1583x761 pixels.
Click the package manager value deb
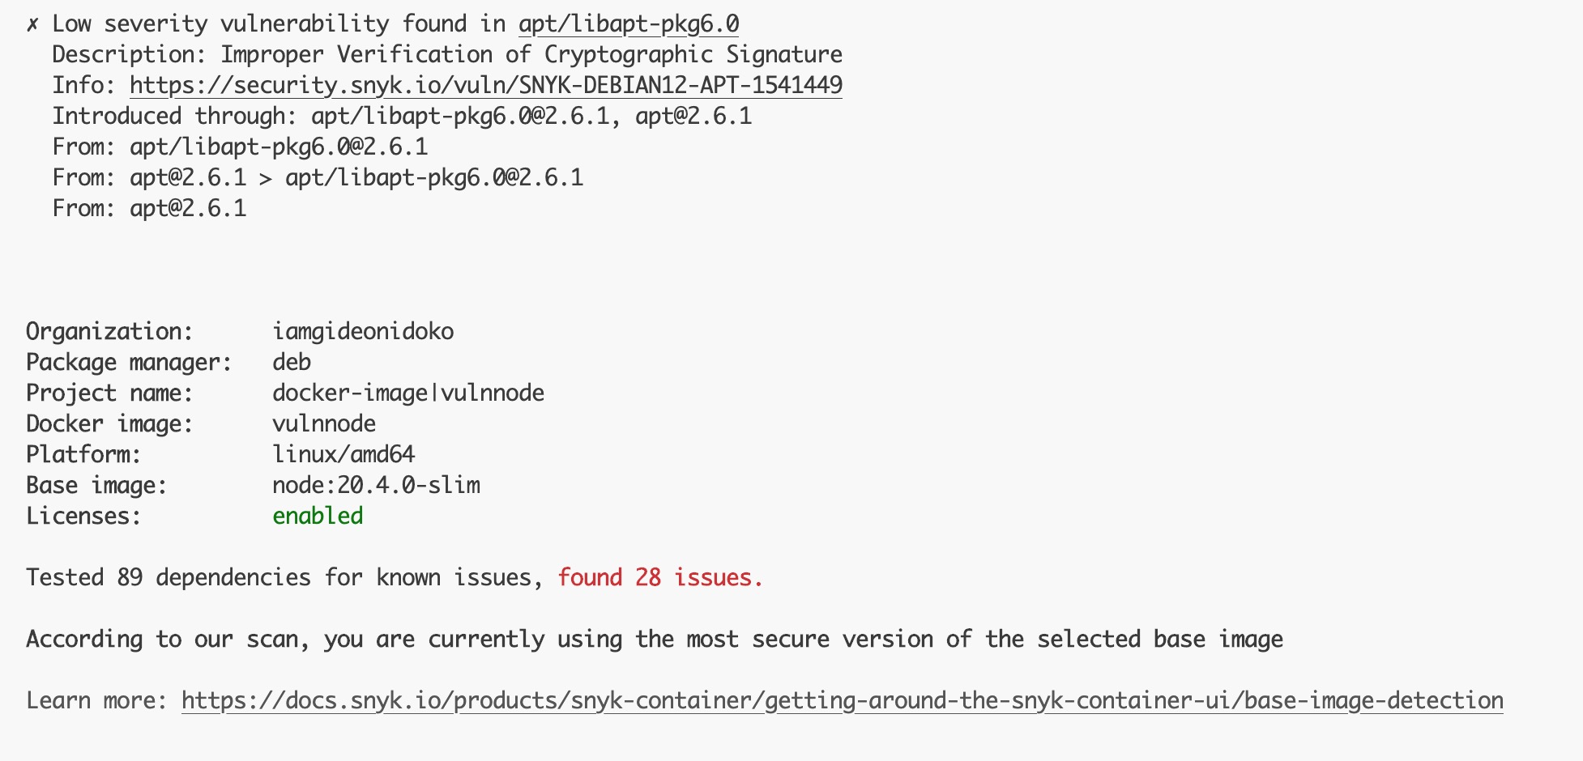pos(292,362)
